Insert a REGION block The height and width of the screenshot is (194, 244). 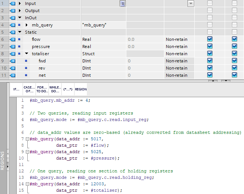point(81,89)
